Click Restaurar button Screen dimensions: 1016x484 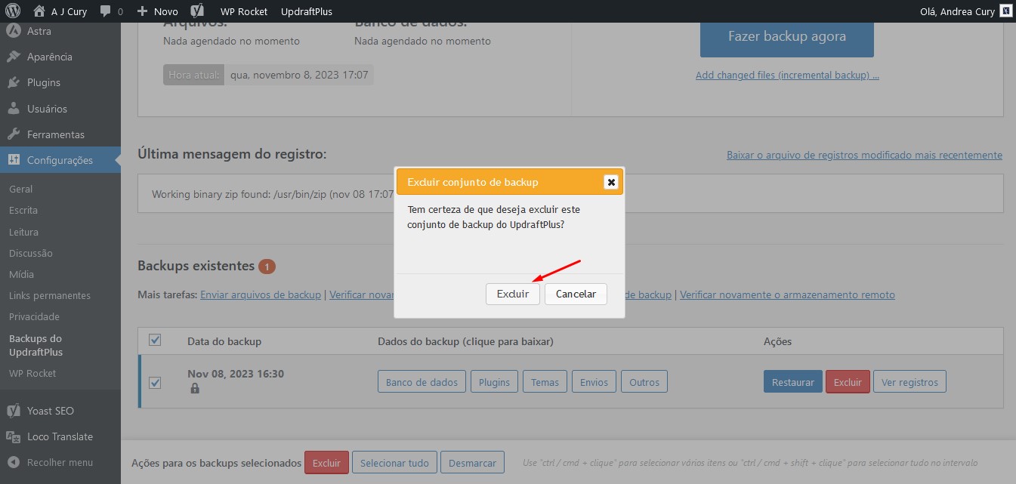(792, 382)
